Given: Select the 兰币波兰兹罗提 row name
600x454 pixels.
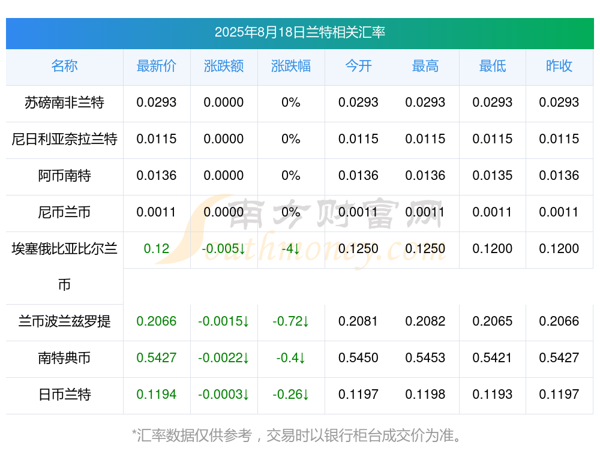Looking at the screenshot, I should 64,321.
